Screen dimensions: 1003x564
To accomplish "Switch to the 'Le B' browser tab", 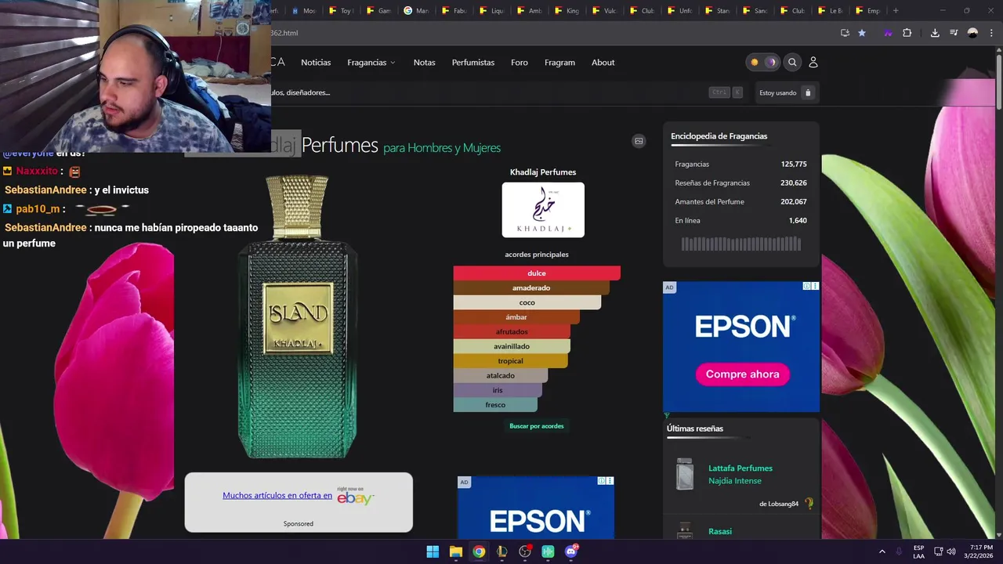I will click(x=830, y=11).
